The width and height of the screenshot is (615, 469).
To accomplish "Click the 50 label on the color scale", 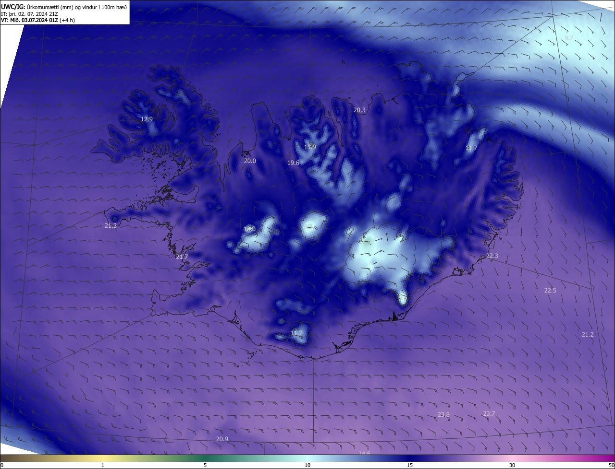I will tap(611, 465).
